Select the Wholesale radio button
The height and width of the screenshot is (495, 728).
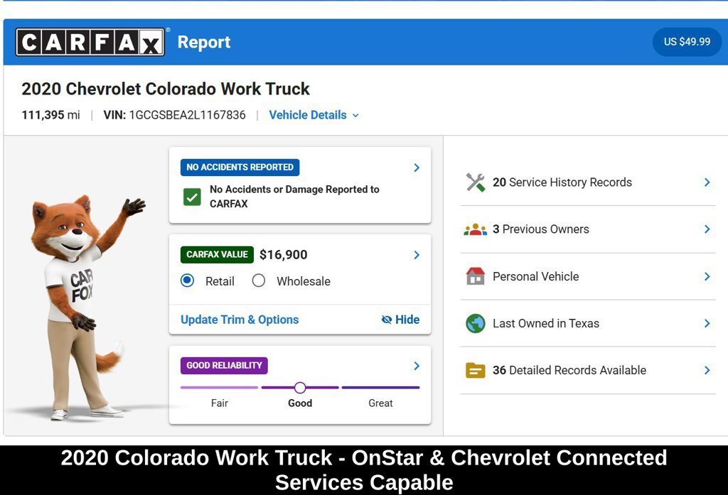[x=259, y=281]
